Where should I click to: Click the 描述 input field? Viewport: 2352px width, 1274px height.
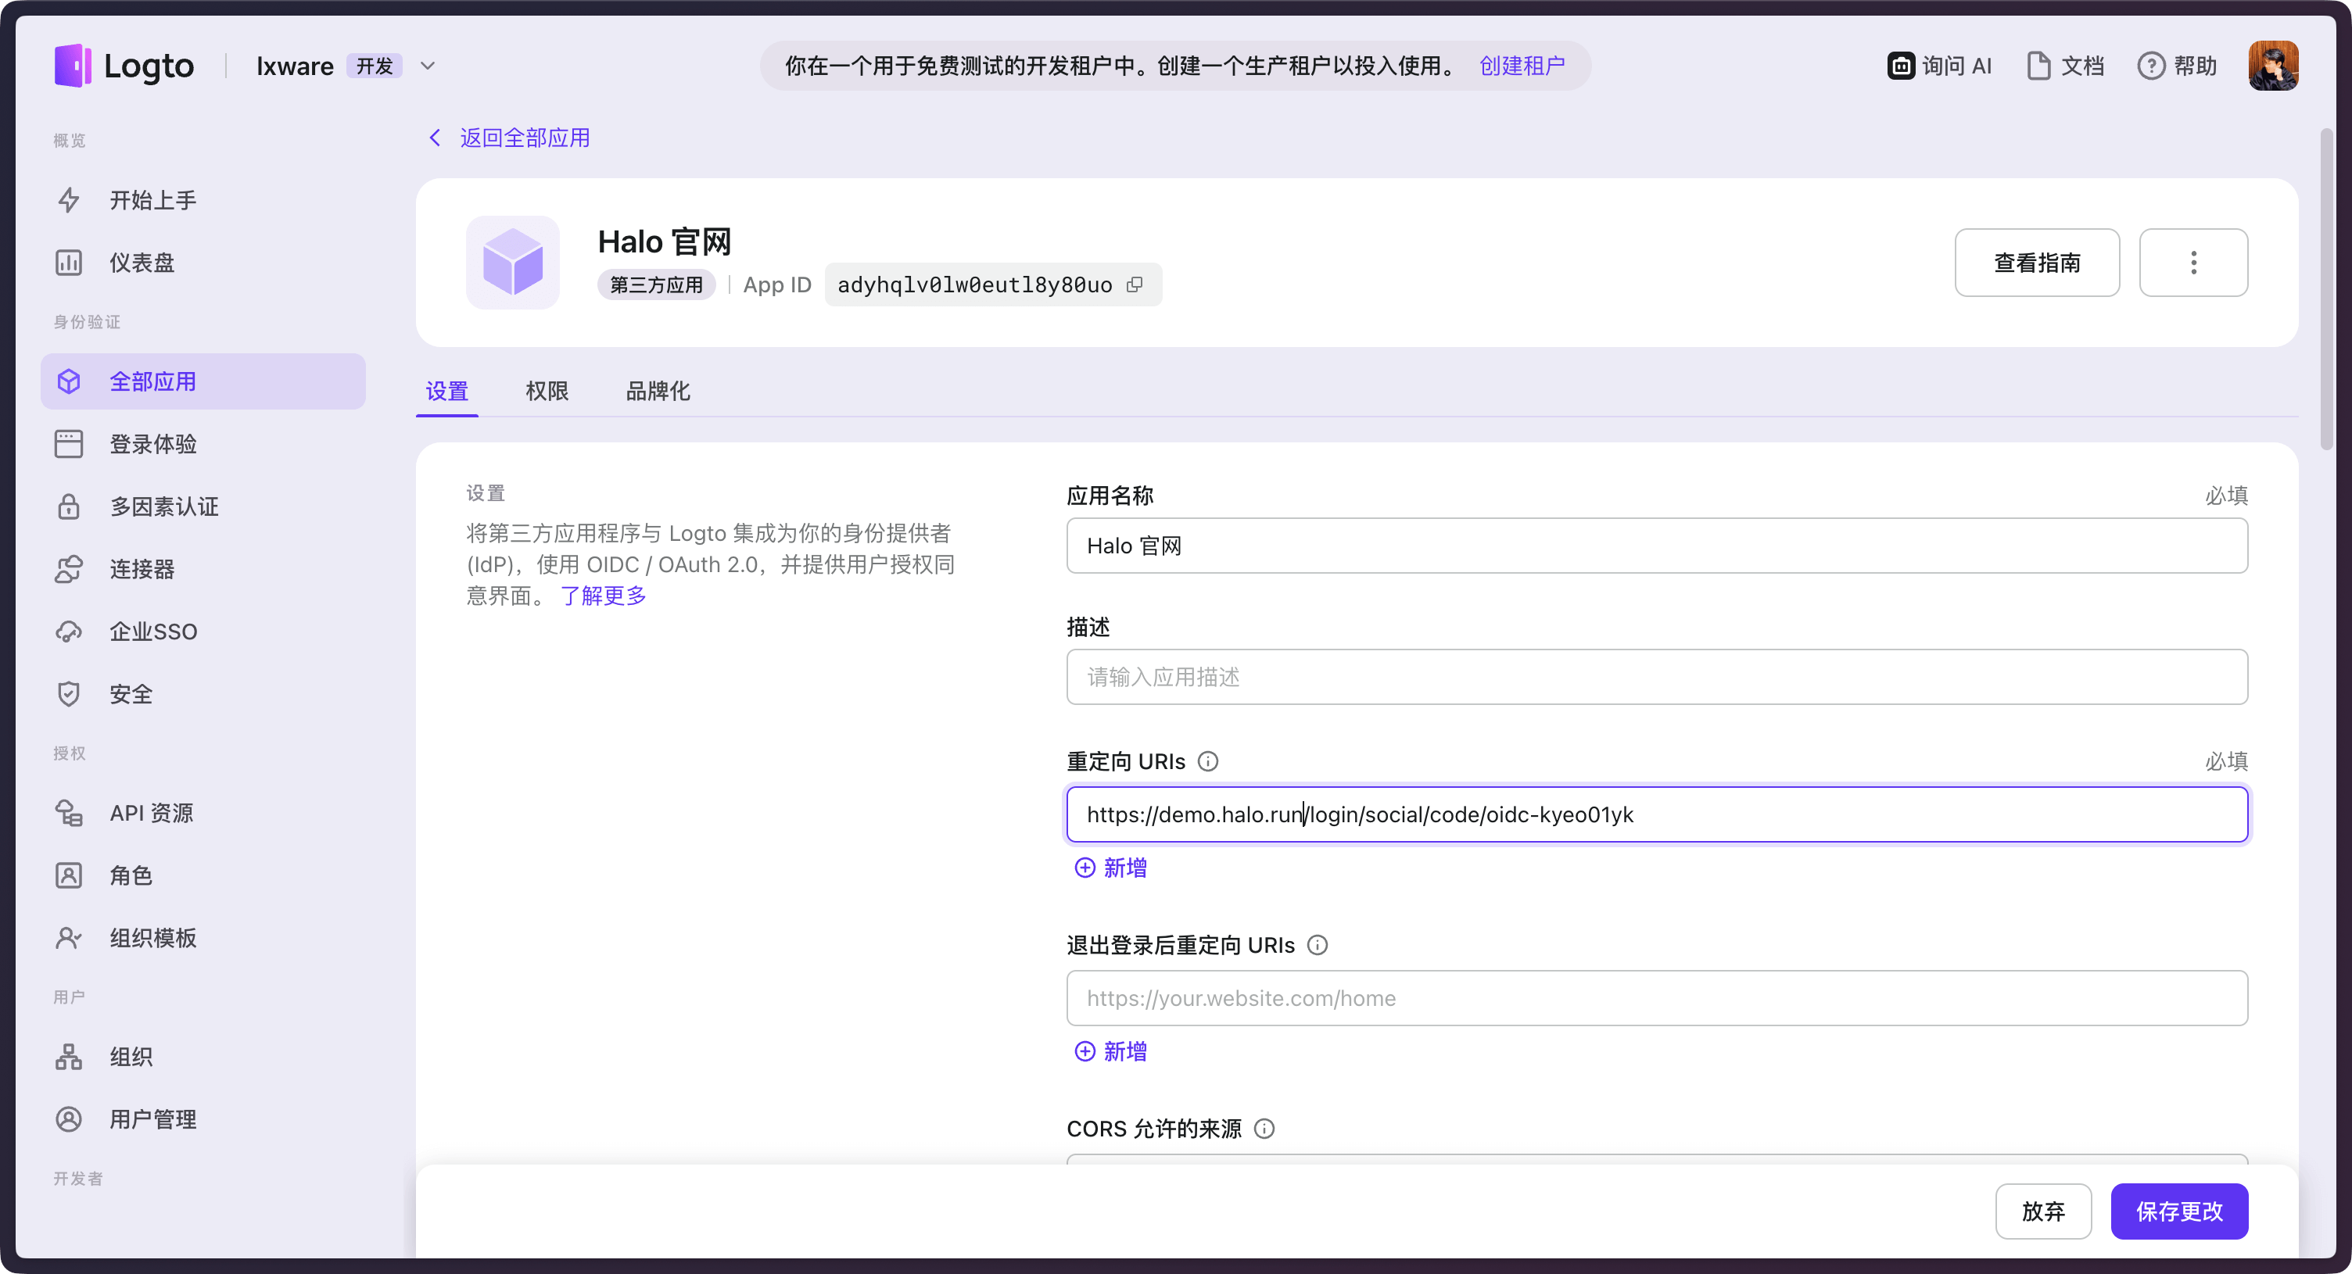point(1657,677)
